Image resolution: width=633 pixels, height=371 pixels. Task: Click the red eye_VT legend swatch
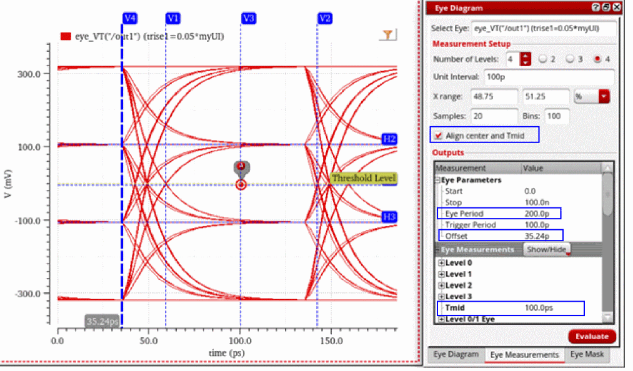pyautogui.click(x=66, y=36)
